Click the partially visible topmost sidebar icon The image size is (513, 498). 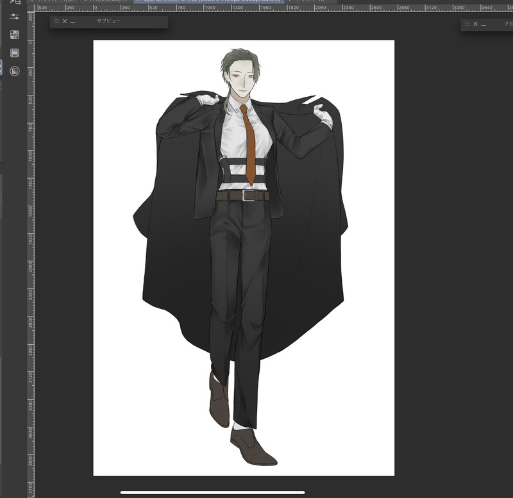click(15, 2)
